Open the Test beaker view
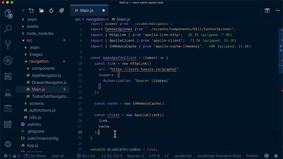 click(8, 92)
